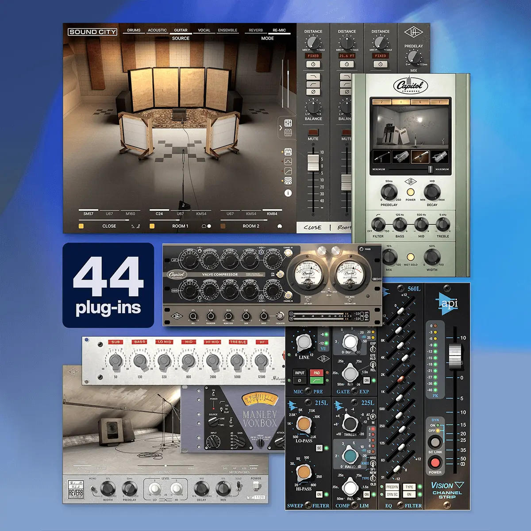Screen dimensions: 531x531
Task: Click the LO MID band knob
Action: (164, 361)
